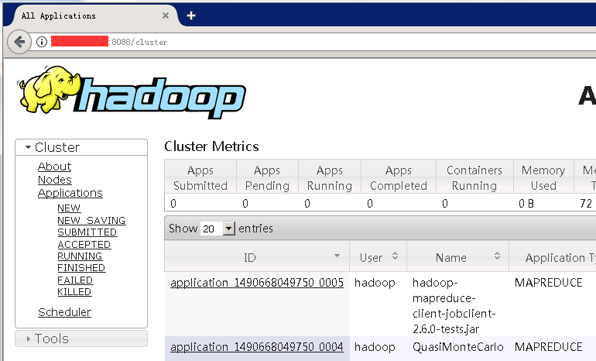Screen dimensions: 596x361
Task: Filter applications by FAILED state
Action: [75, 280]
